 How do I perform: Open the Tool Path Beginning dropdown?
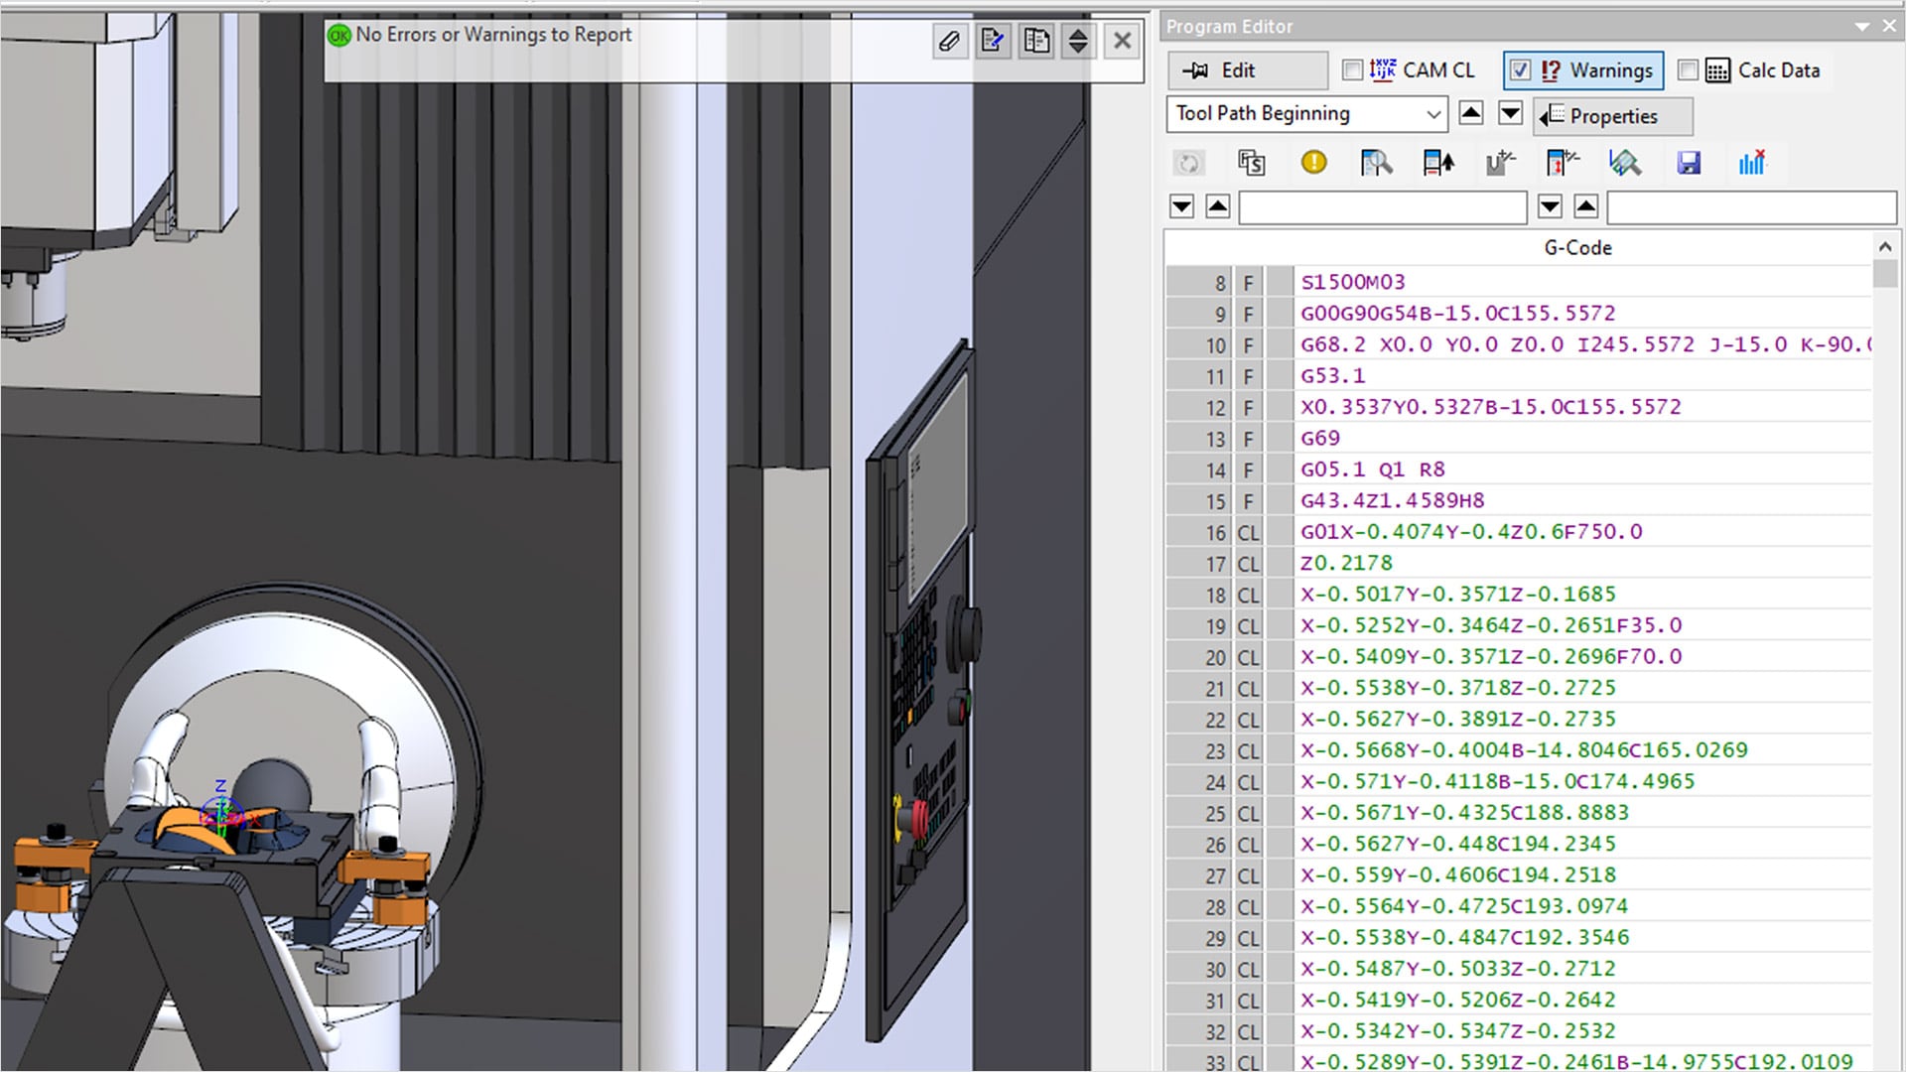click(x=1432, y=114)
